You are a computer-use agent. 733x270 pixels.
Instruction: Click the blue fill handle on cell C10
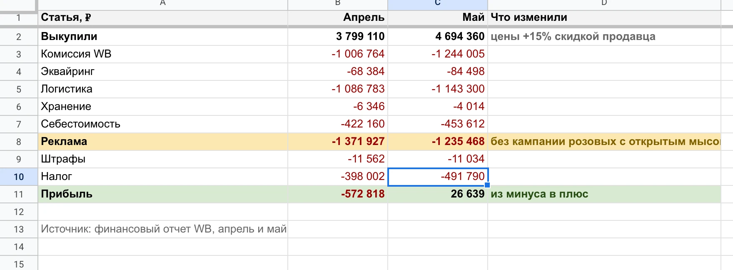(487, 185)
